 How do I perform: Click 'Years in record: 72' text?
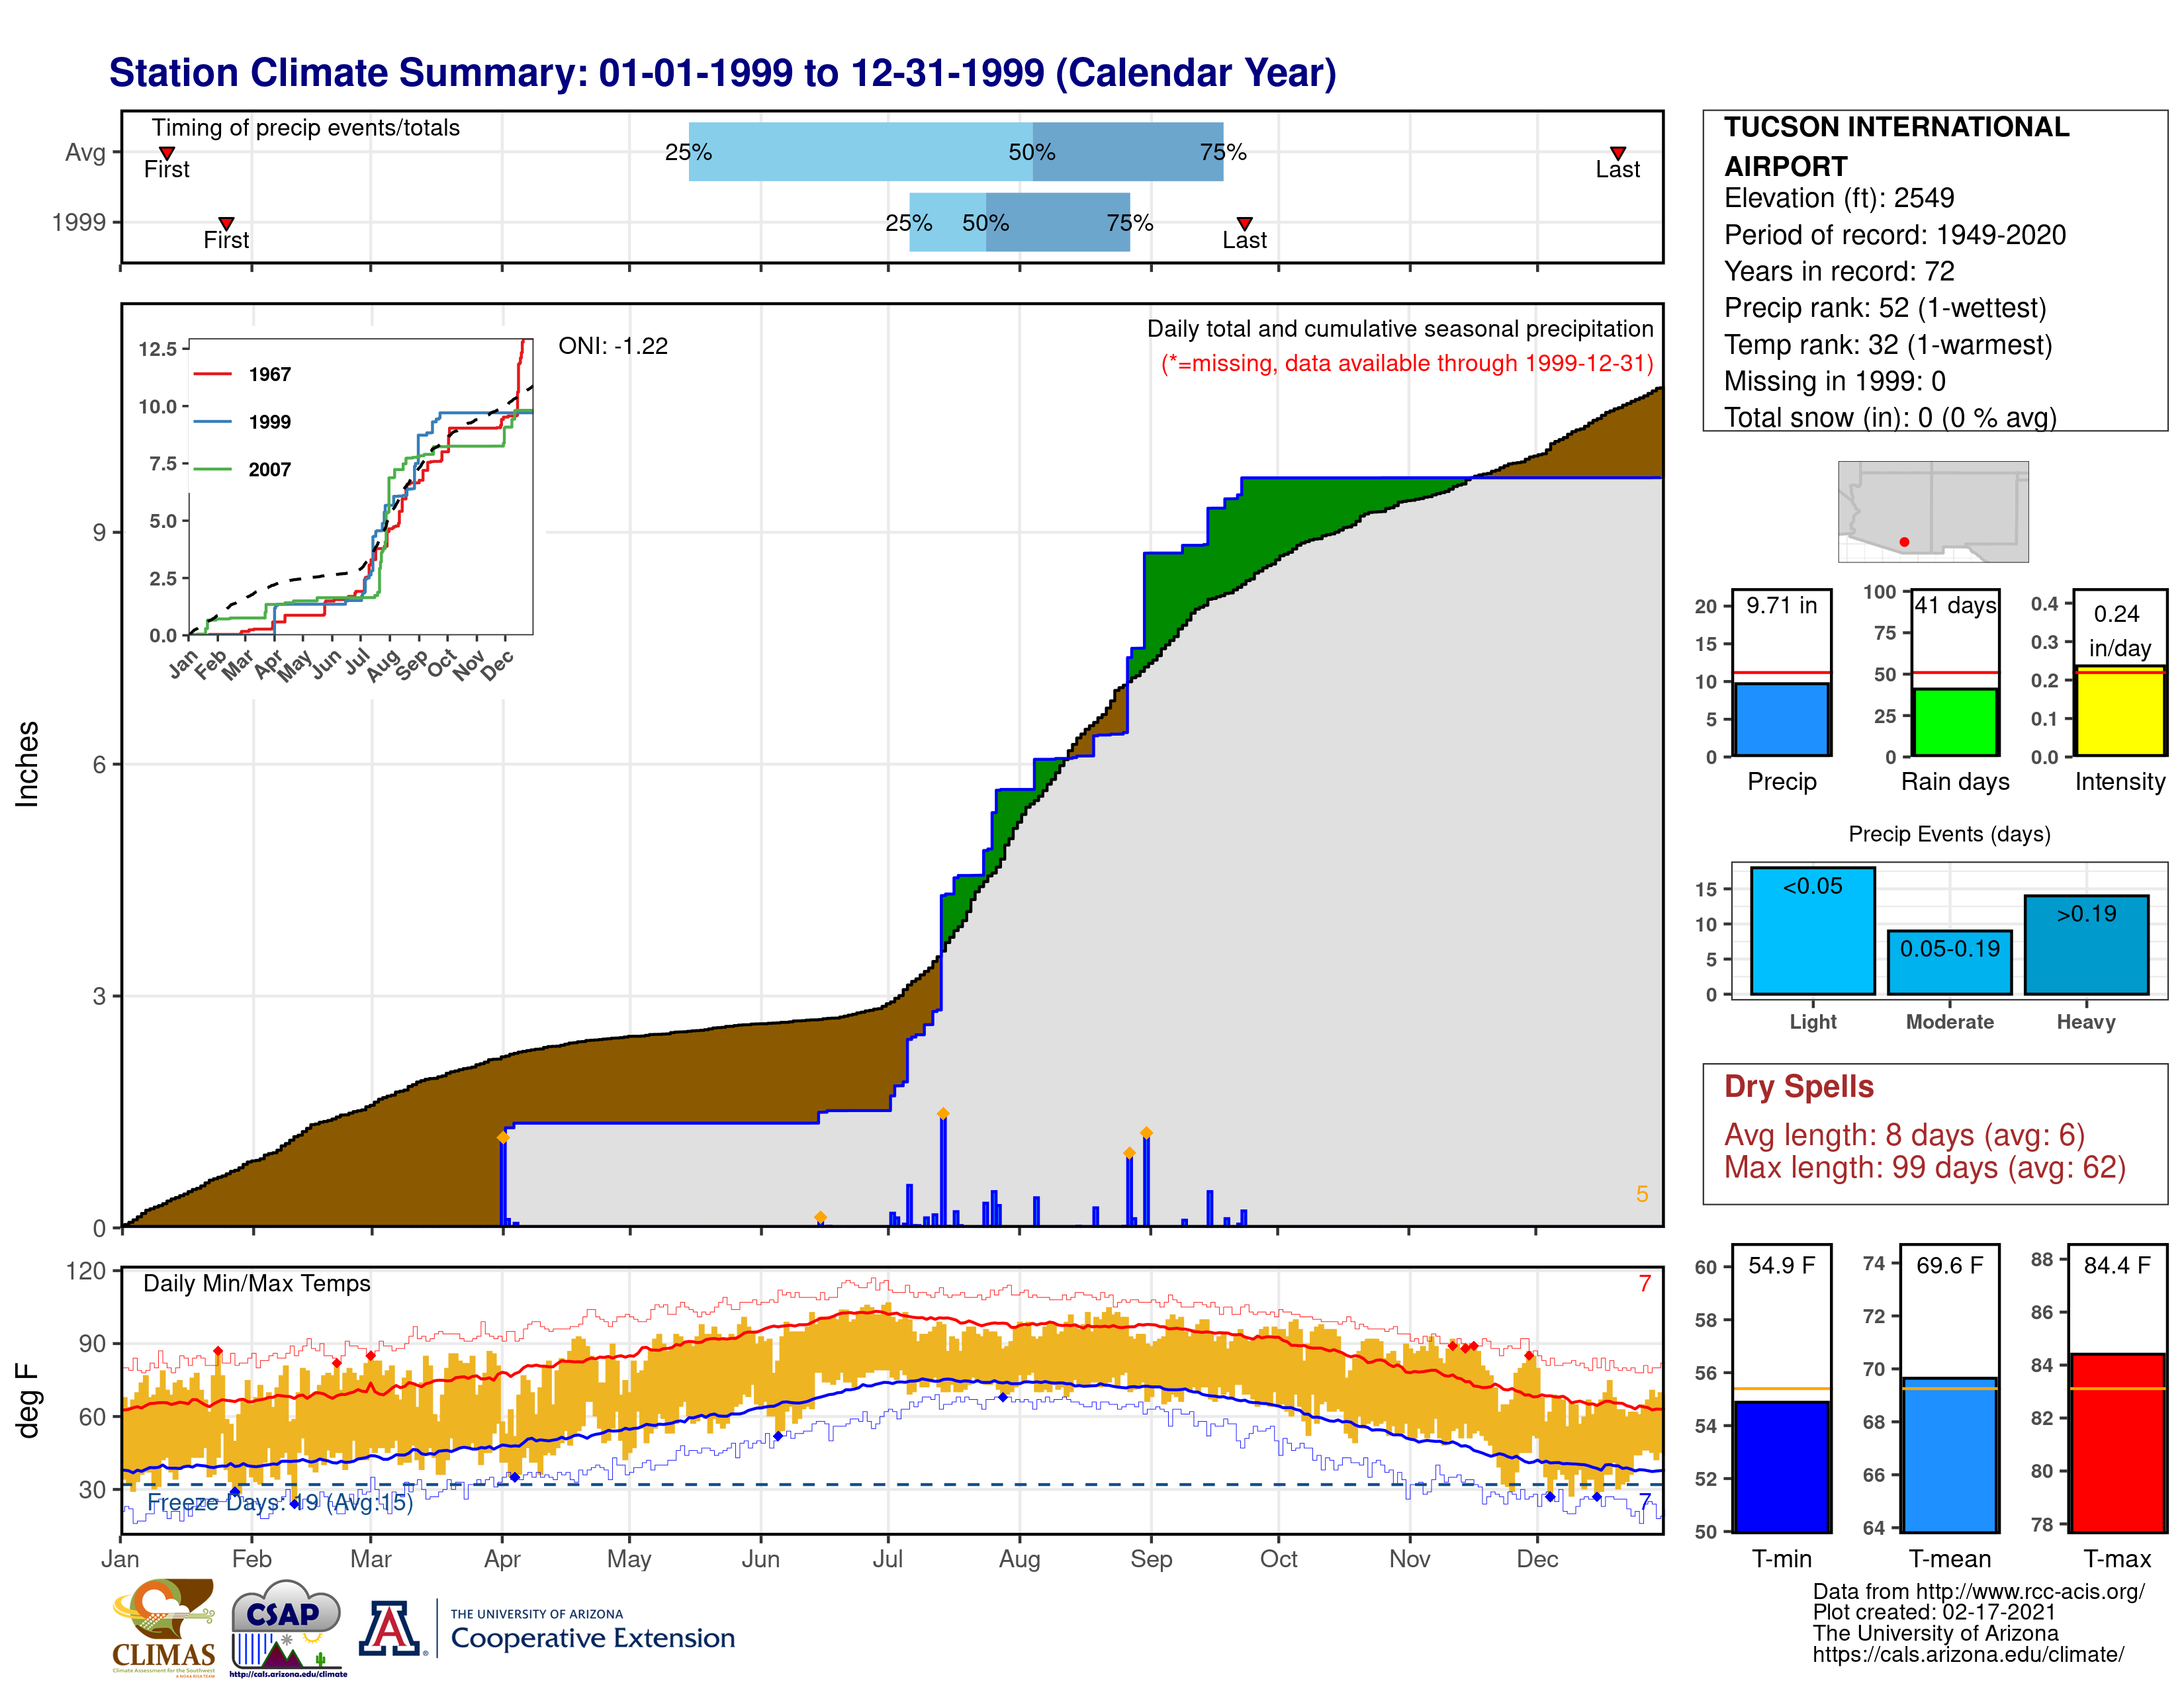[x=1839, y=271]
